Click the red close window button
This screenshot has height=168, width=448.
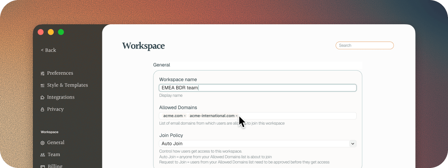41,32
